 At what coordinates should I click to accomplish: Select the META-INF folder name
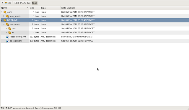tap(12, 20)
